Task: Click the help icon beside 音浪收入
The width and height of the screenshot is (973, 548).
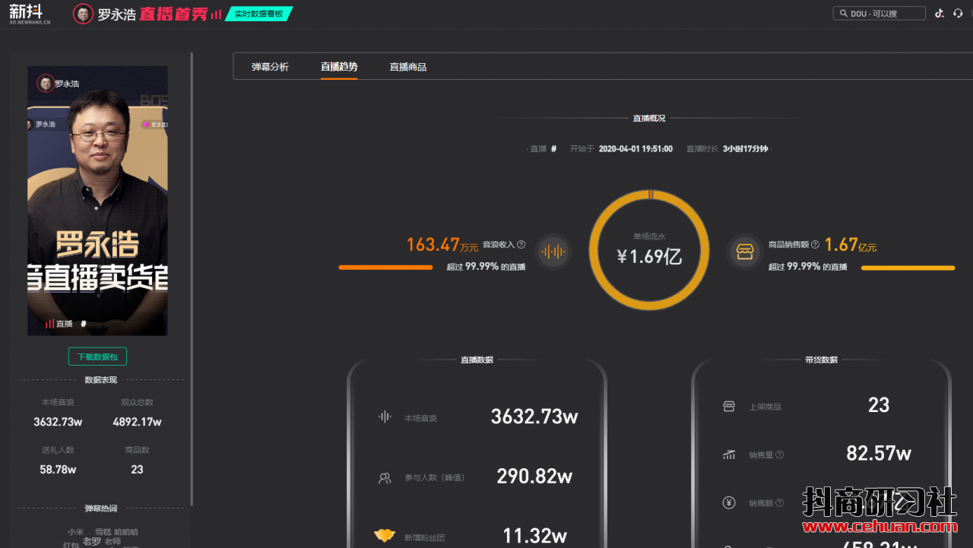Action: point(521,245)
